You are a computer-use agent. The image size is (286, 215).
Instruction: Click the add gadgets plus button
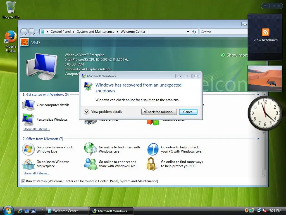265,6
